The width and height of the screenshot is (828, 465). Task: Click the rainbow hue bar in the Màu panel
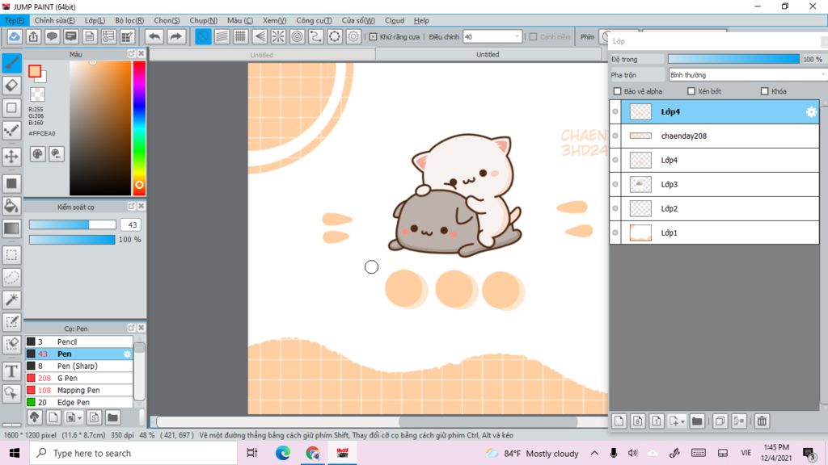(139, 128)
